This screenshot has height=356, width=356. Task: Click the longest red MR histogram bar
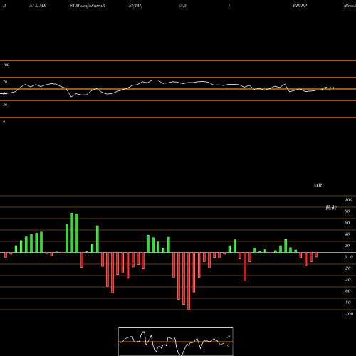(x=189, y=281)
